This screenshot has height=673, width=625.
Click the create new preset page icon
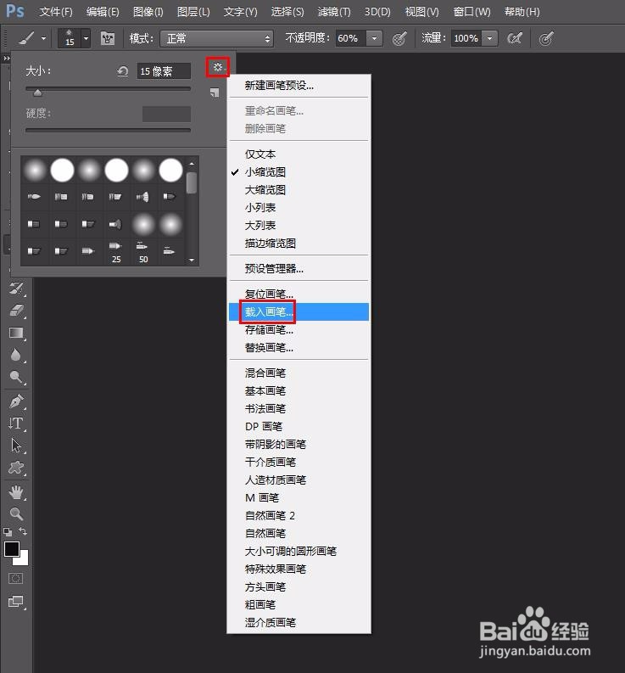point(215,93)
